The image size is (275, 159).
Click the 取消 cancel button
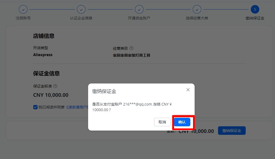click(162, 122)
